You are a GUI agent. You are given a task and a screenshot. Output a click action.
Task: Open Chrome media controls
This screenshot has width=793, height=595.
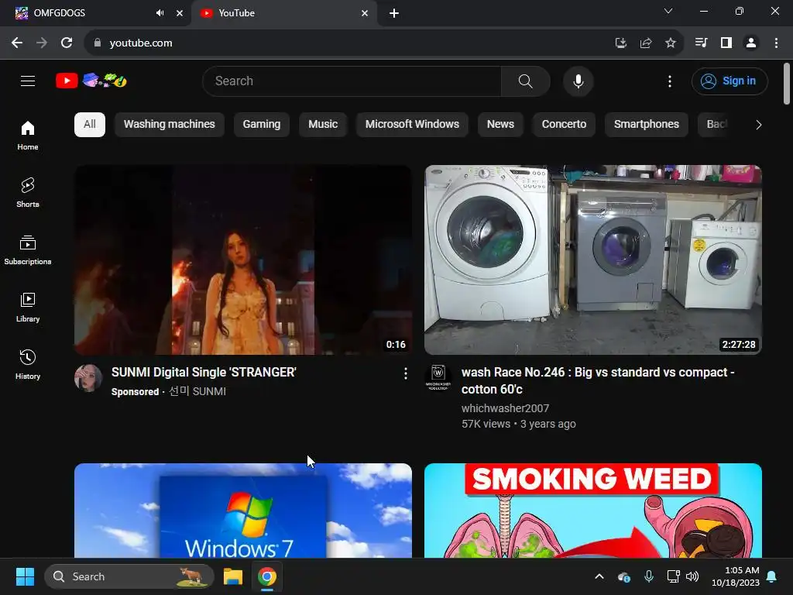click(701, 43)
